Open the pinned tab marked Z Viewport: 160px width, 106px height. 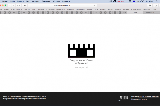[38, 13]
